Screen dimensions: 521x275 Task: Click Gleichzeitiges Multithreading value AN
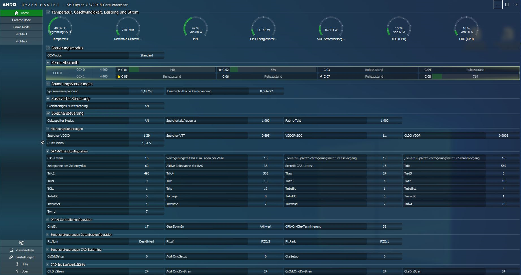point(147,106)
